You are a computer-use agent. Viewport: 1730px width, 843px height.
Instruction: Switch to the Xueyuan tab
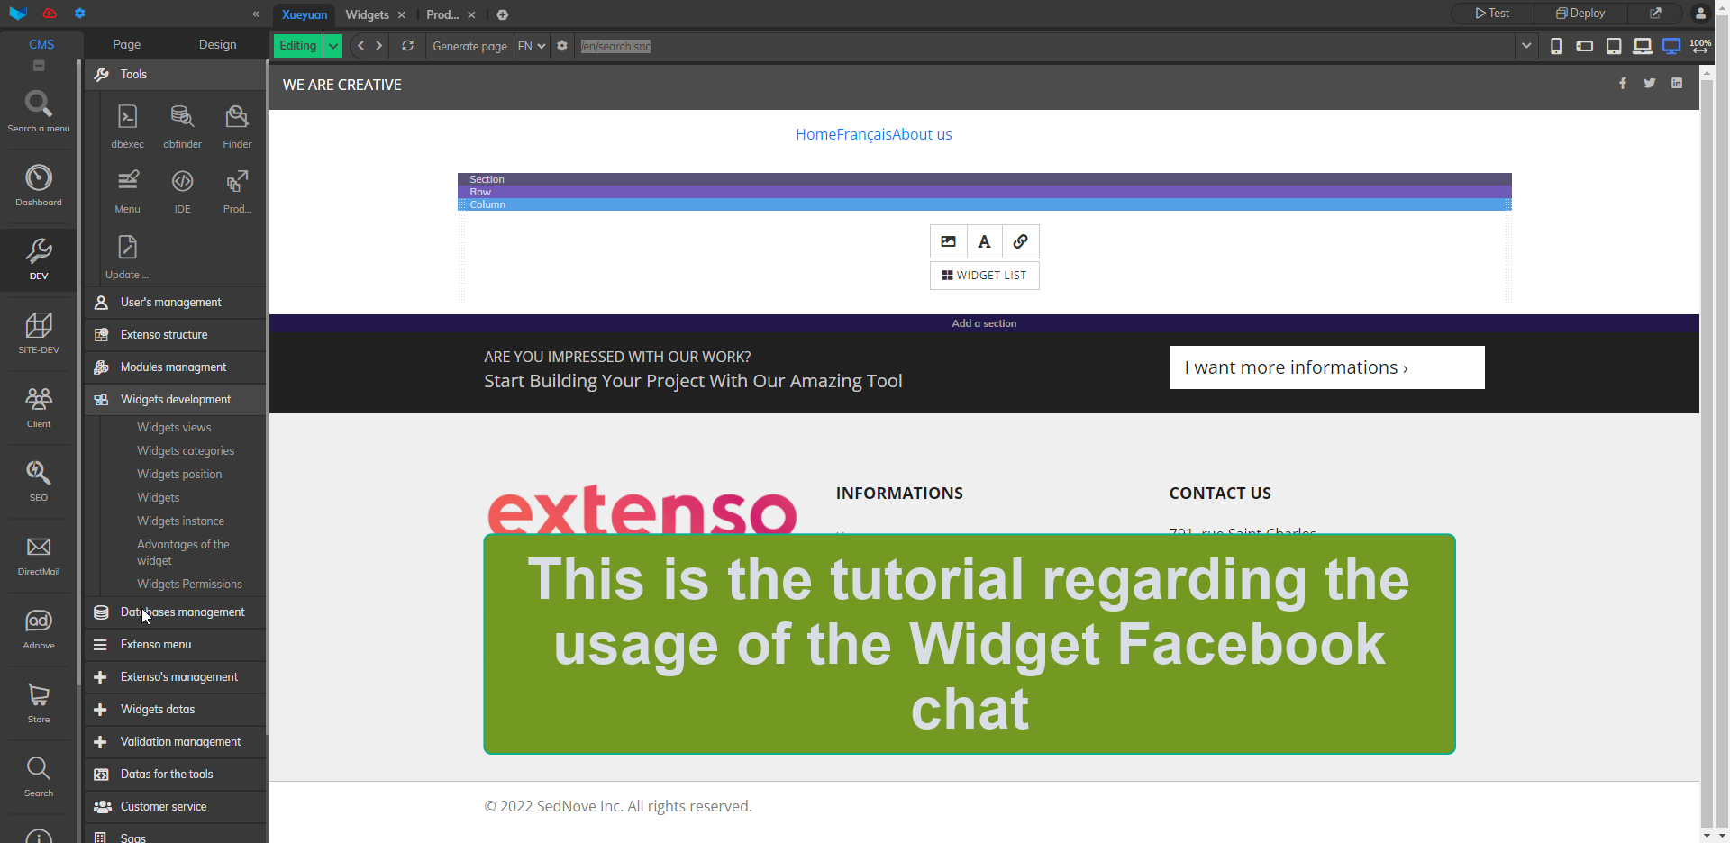(305, 14)
